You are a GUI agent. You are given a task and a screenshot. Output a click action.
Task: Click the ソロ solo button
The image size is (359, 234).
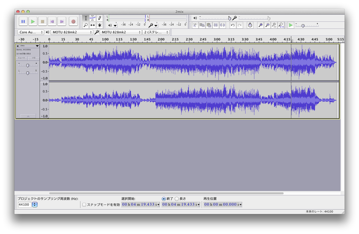[34, 58]
